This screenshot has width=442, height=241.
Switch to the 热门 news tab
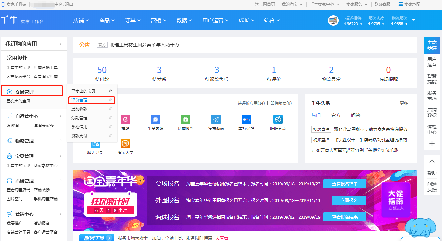click(316, 115)
